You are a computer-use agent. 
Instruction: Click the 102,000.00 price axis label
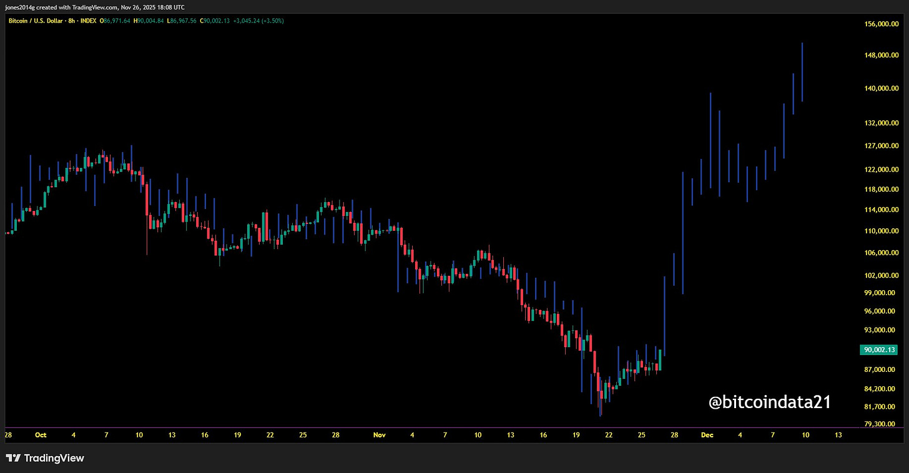tap(881, 275)
